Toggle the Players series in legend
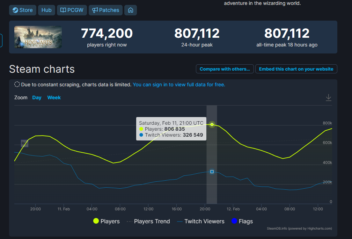Image resolution: width=352 pixels, height=239 pixels. click(x=107, y=221)
